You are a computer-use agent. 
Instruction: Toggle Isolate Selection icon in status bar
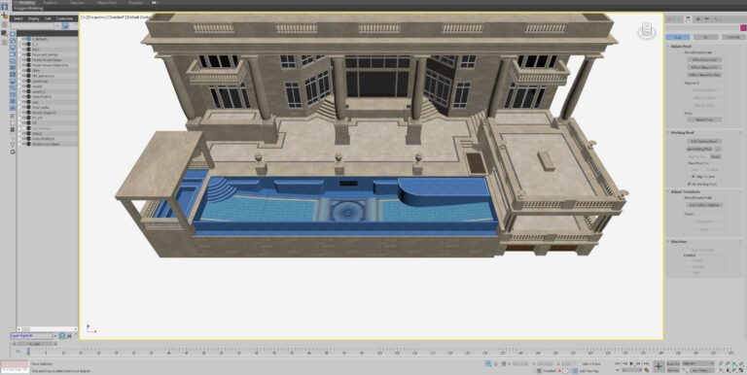[x=488, y=363]
